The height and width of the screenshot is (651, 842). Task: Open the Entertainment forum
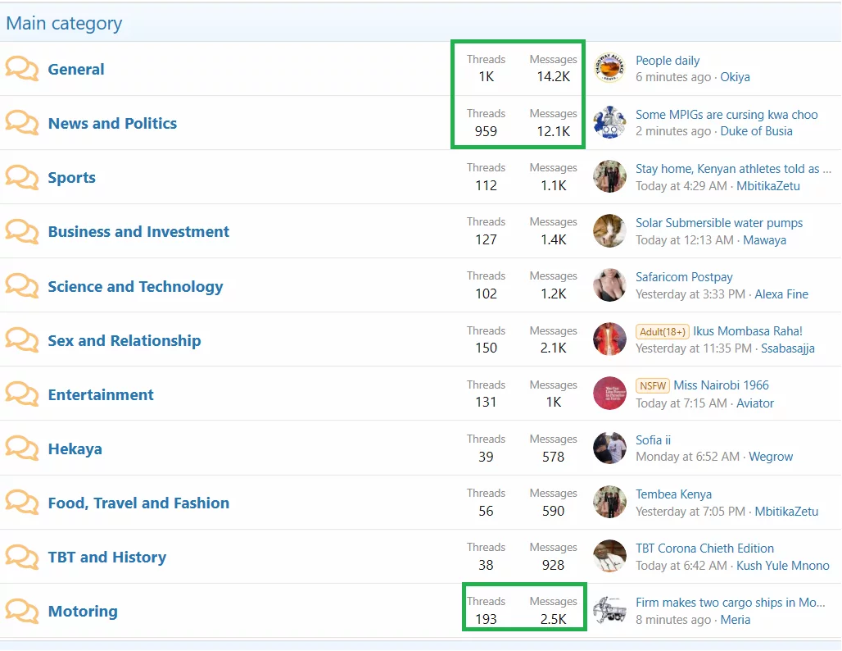click(x=101, y=395)
